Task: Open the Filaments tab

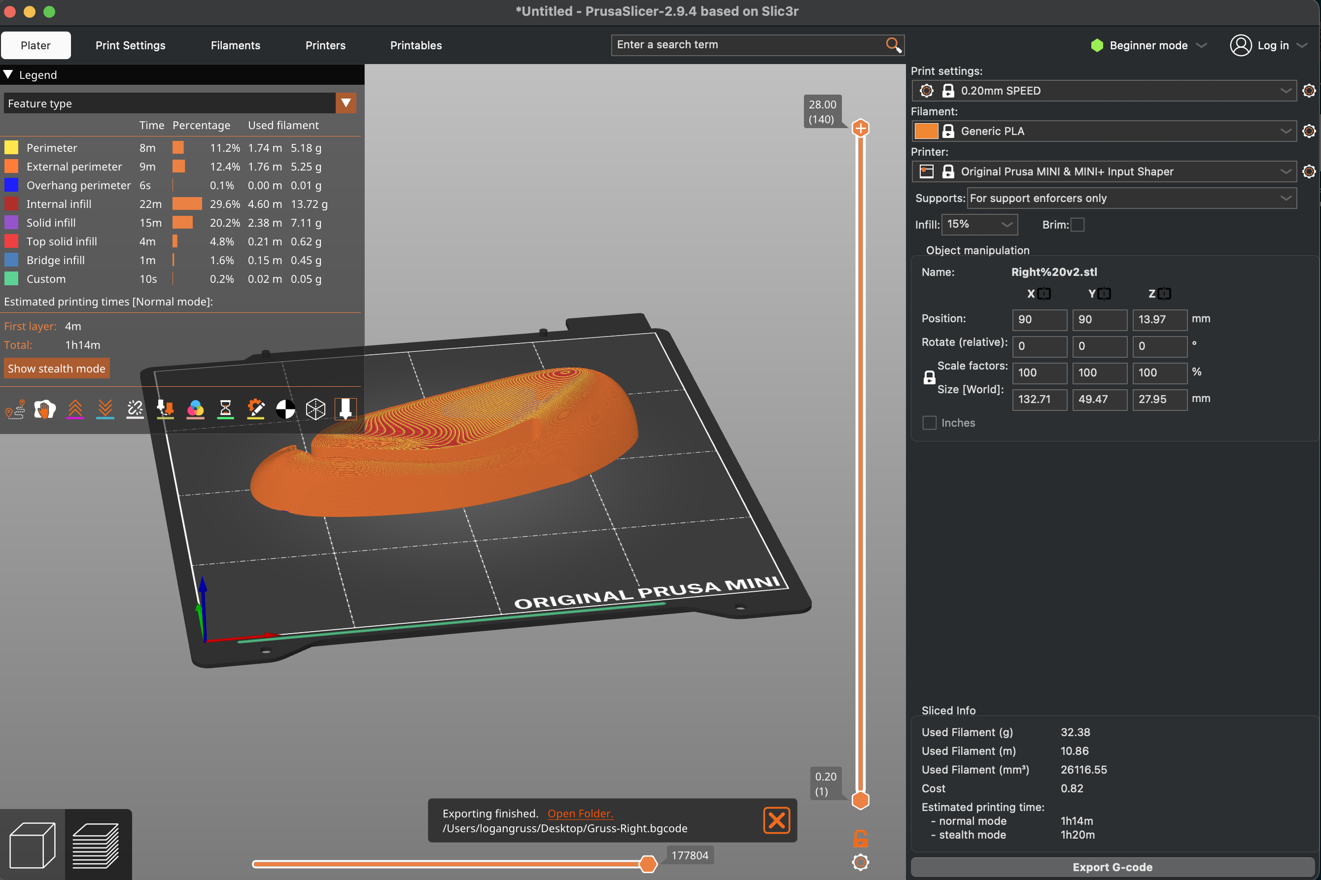Action: [235, 45]
